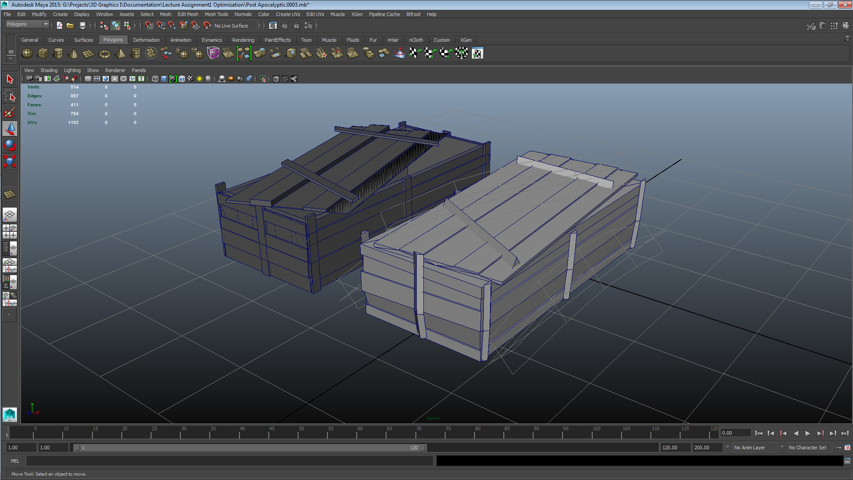The height and width of the screenshot is (480, 853).
Task: Select the Rotate tool in toolbox
Action: [x=10, y=145]
